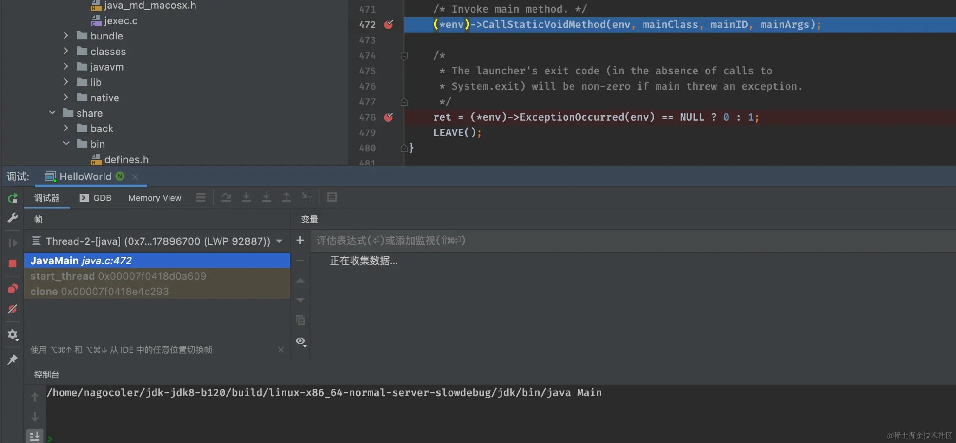Image resolution: width=956 pixels, height=443 pixels.
Task: Collapse the share folder
Action: pos(52,113)
